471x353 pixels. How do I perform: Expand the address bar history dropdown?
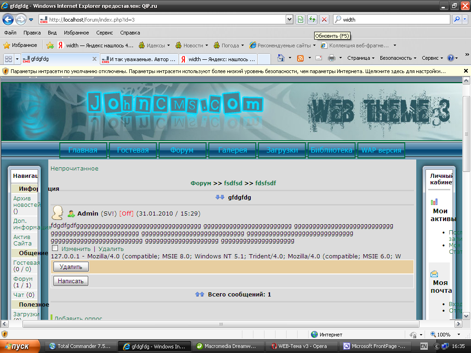289,20
